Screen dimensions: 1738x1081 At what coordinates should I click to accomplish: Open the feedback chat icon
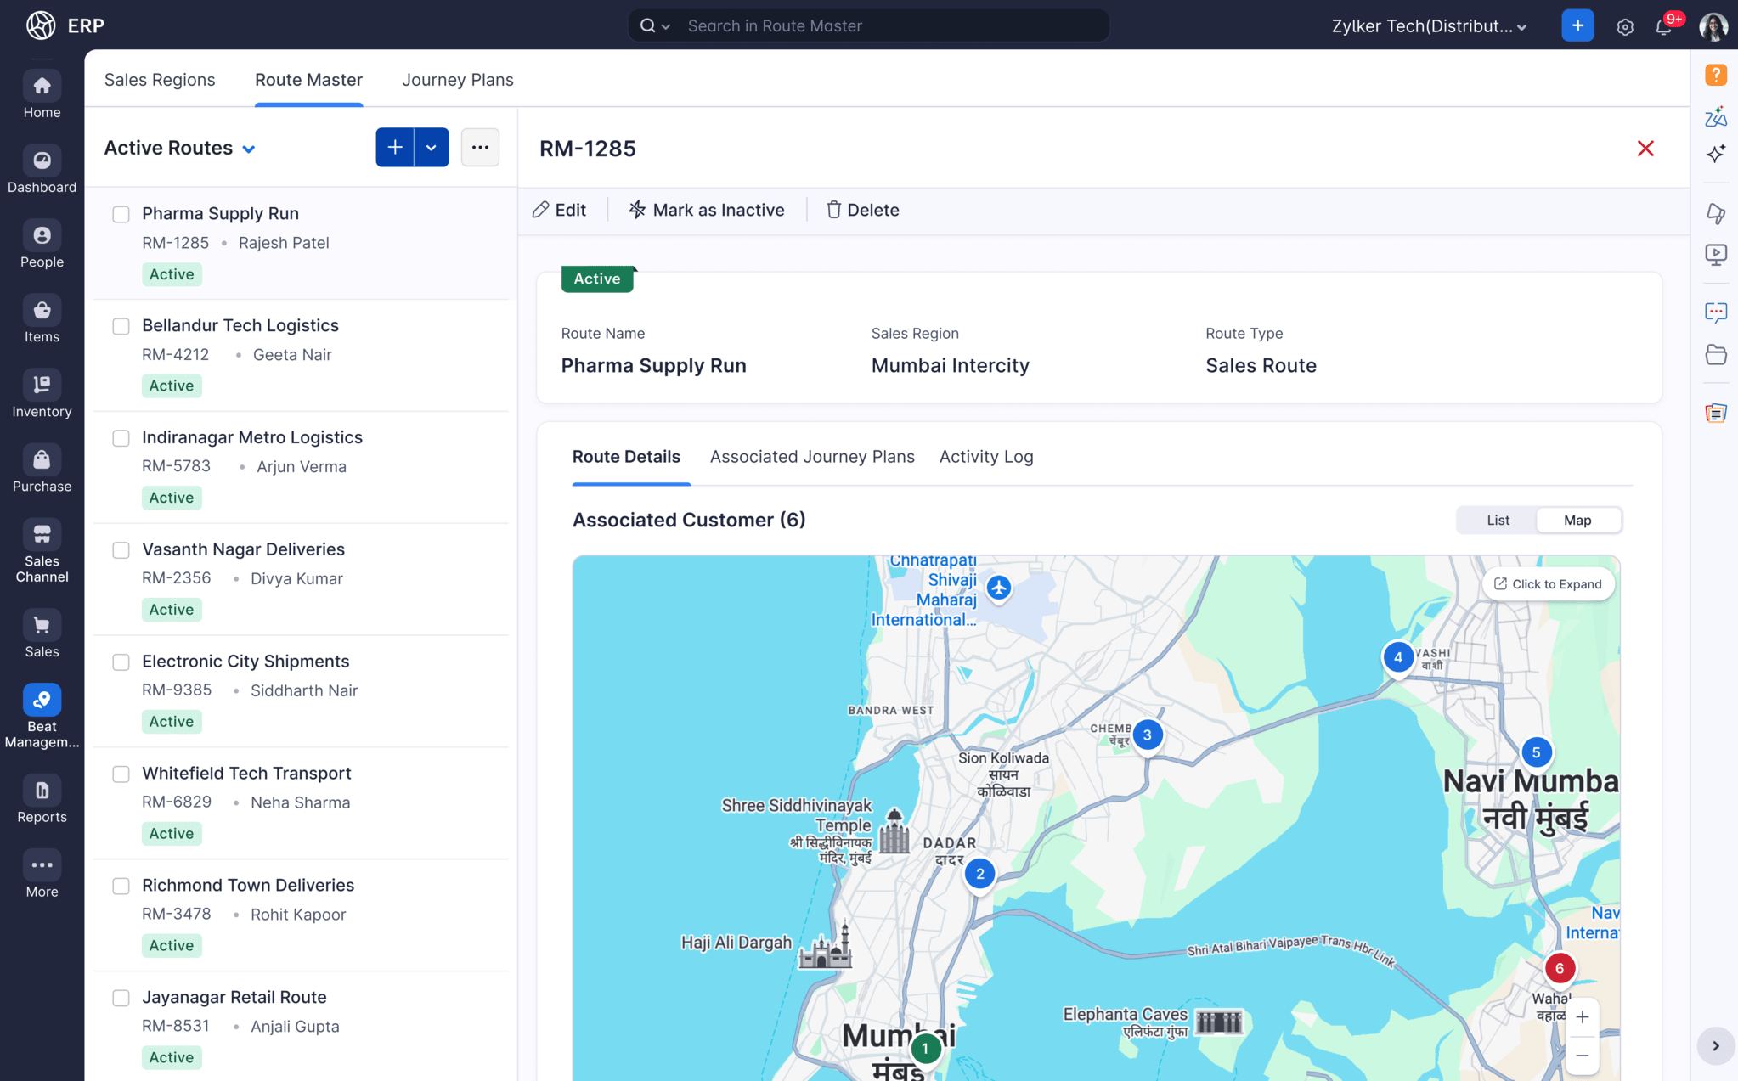pos(1717,312)
